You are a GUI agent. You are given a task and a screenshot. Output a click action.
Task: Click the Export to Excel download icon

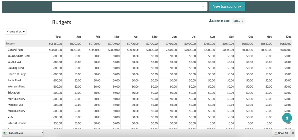coord(210,21)
